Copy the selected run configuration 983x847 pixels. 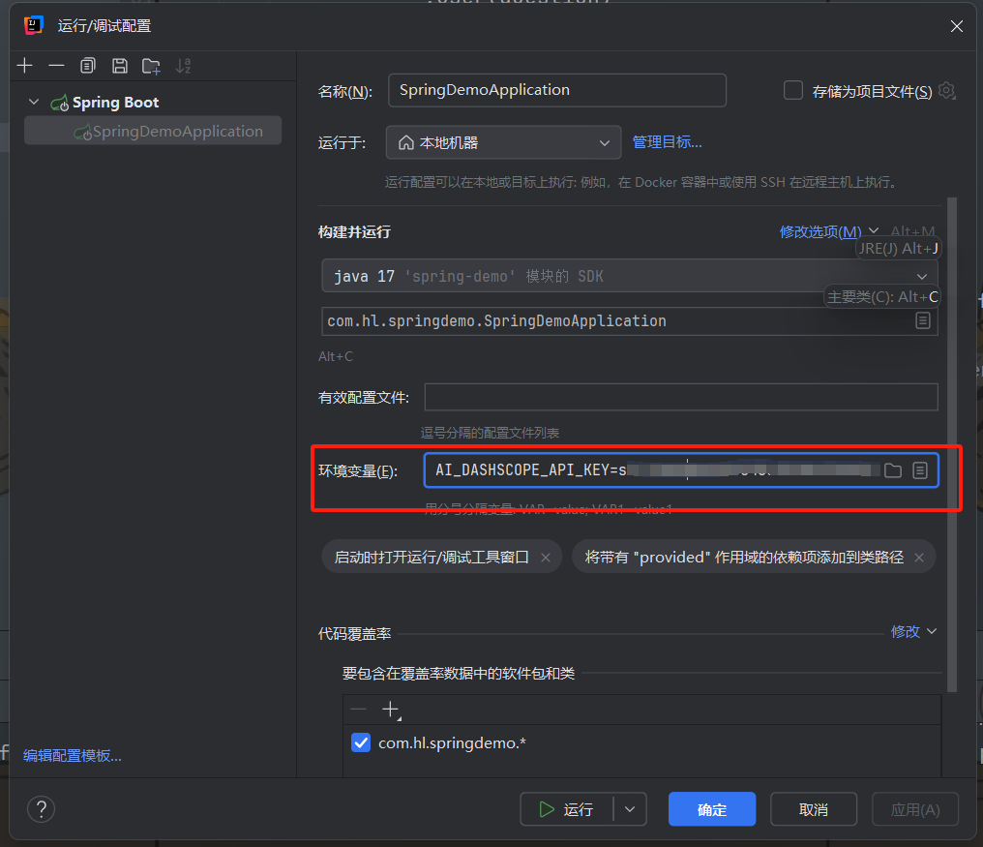pos(88,65)
